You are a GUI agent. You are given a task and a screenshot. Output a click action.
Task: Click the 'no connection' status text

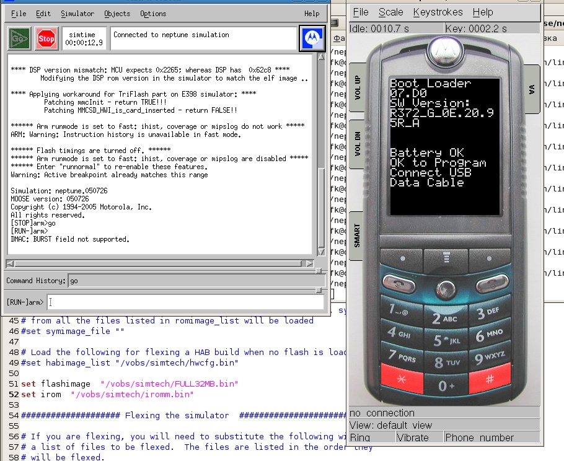click(382, 413)
